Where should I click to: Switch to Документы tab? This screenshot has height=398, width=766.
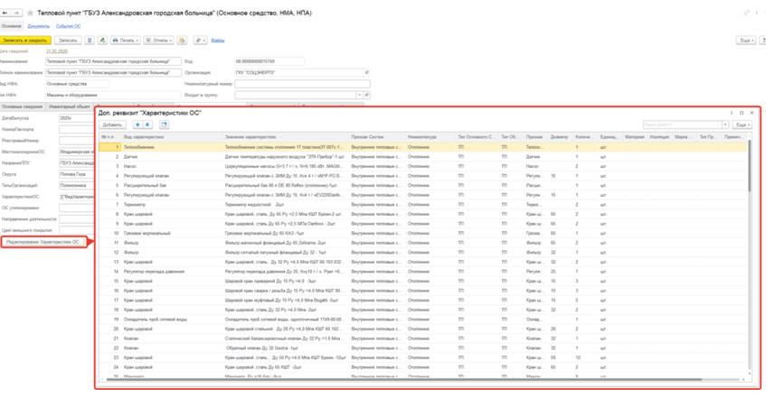38,26
